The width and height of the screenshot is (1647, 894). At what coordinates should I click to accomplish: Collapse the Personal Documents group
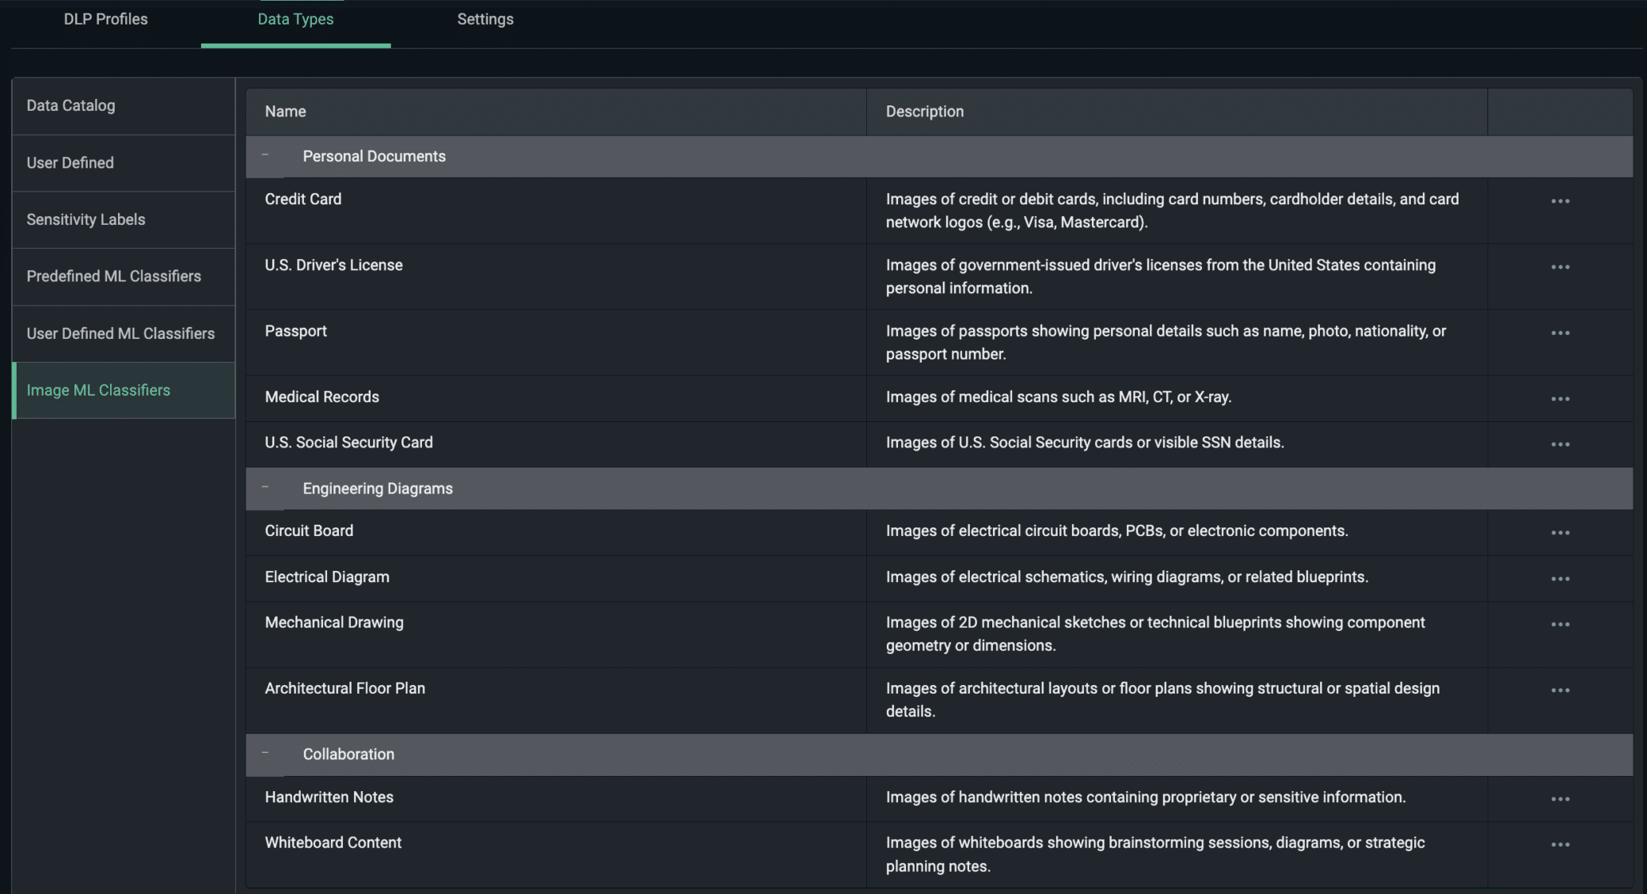click(265, 156)
